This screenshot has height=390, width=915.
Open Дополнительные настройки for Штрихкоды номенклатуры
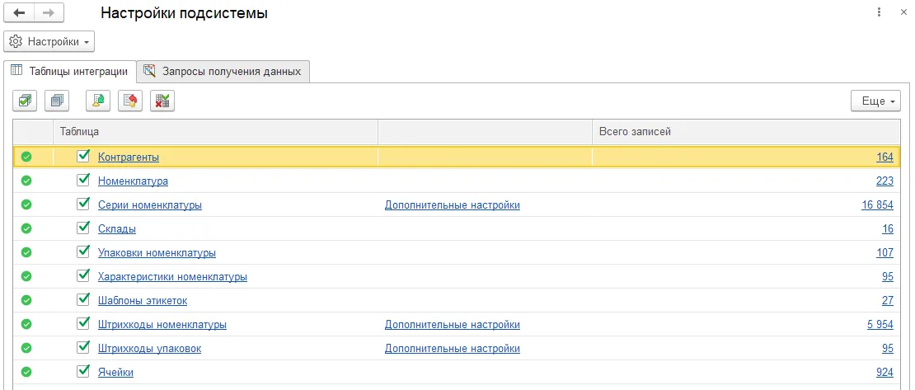(452, 324)
